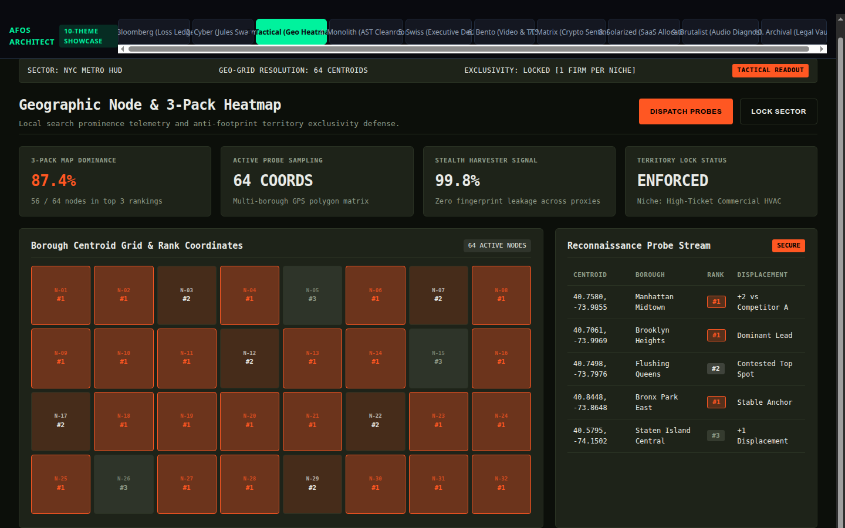This screenshot has width=845, height=528.
Task: Click the #2 rank badge for Flushing Queens
Action: pyautogui.click(x=716, y=369)
